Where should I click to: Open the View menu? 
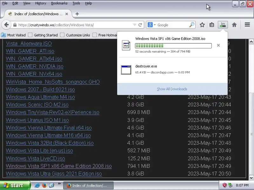pos(27,3)
